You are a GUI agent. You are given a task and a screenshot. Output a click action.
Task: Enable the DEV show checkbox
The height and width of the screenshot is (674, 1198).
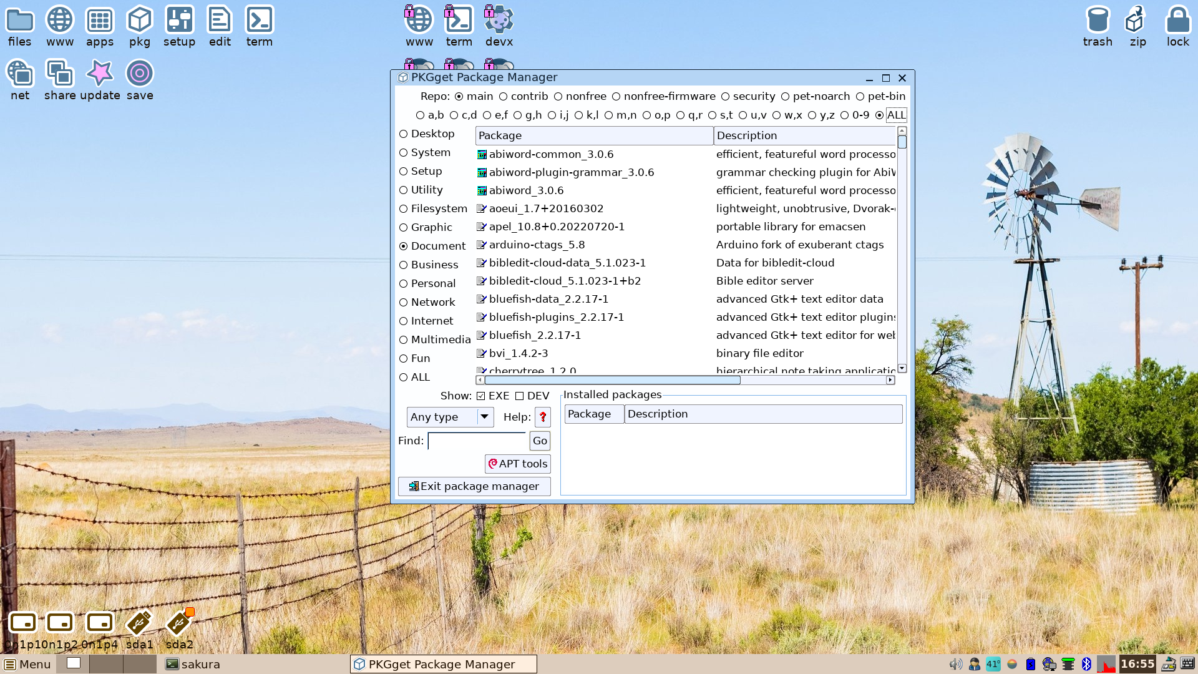coord(519,396)
